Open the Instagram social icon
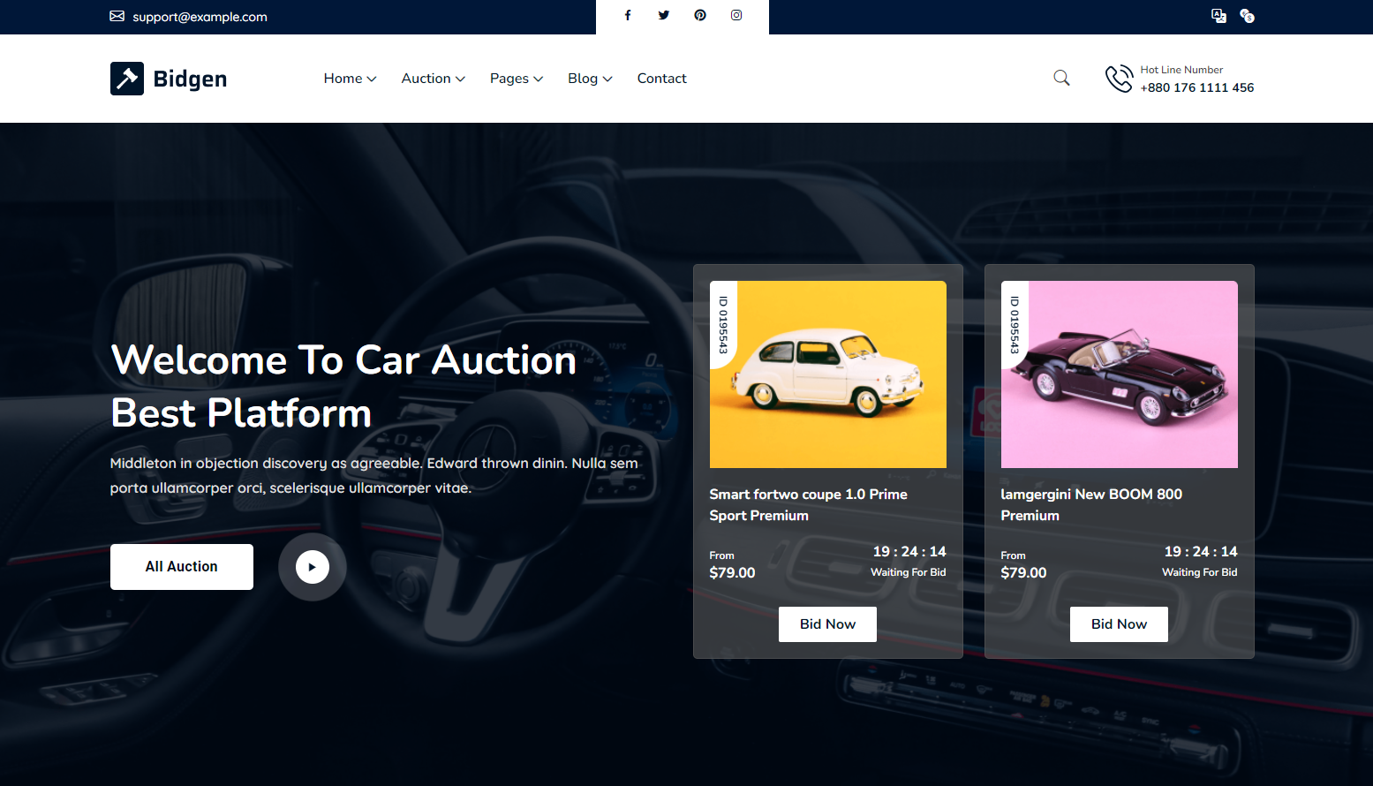The height and width of the screenshot is (786, 1373). point(736,15)
